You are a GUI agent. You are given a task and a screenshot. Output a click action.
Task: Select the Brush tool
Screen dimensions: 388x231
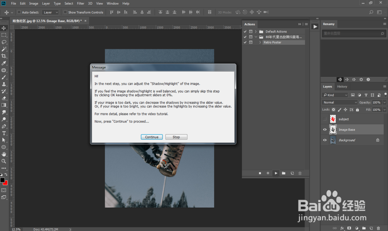pos(4,77)
